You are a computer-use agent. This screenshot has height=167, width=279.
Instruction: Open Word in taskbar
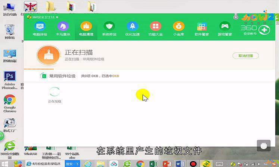180,164
